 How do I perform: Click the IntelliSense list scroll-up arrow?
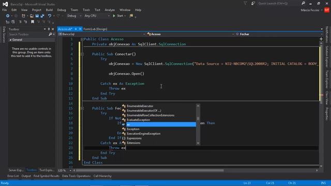(x=198, y=106)
